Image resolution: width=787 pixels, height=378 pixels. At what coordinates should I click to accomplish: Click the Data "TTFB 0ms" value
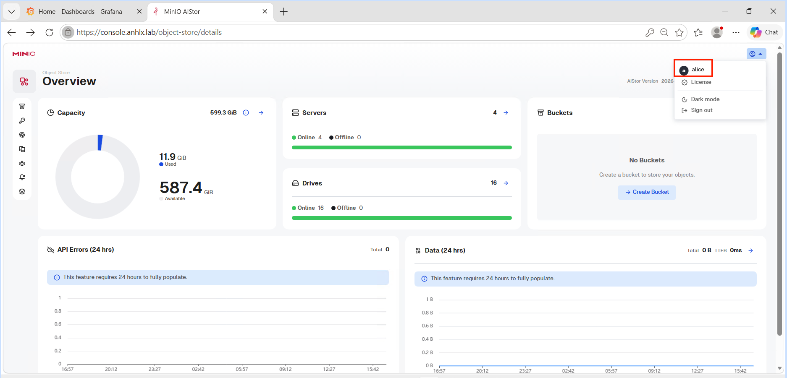click(x=728, y=250)
